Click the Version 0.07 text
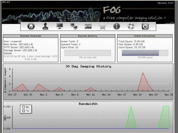This screenshot has height=133, width=178. click(x=165, y=3)
